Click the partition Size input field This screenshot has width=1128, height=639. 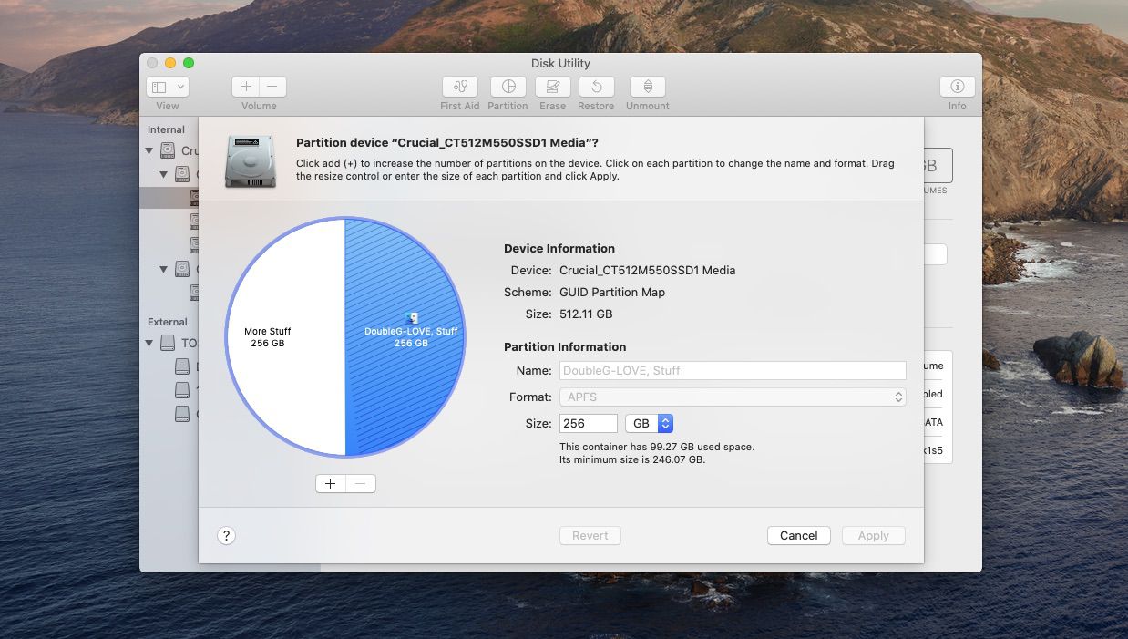coord(589,424)
